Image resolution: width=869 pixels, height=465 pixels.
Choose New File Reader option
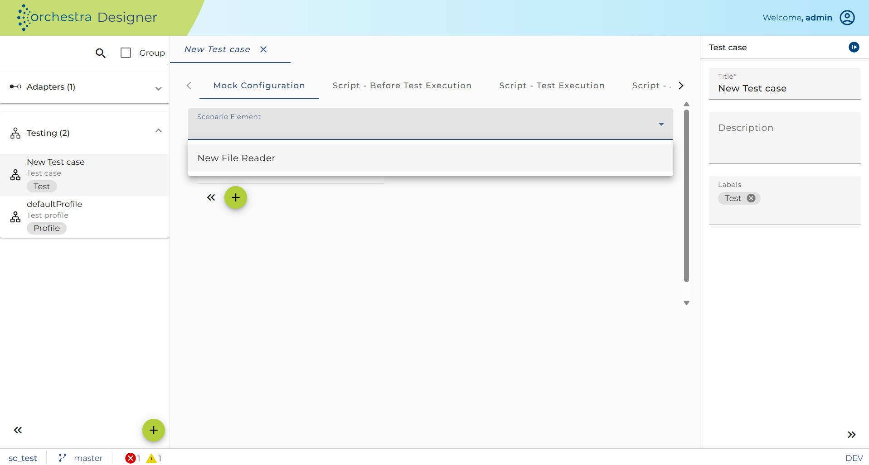tap(431, 158)
